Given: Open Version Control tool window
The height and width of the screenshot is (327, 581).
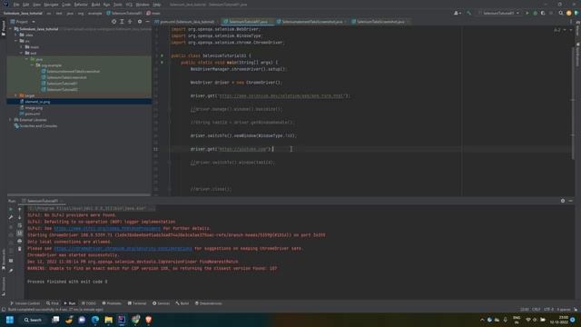Looking at the screenshot, I should point(25,303).
